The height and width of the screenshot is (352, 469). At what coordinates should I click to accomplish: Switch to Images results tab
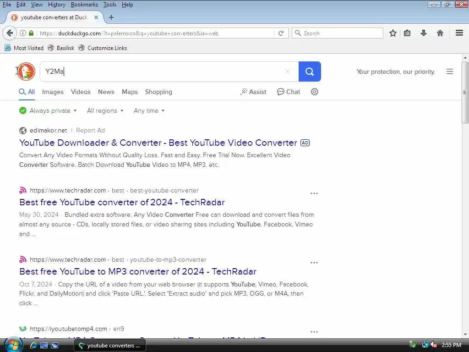(53, 92)
